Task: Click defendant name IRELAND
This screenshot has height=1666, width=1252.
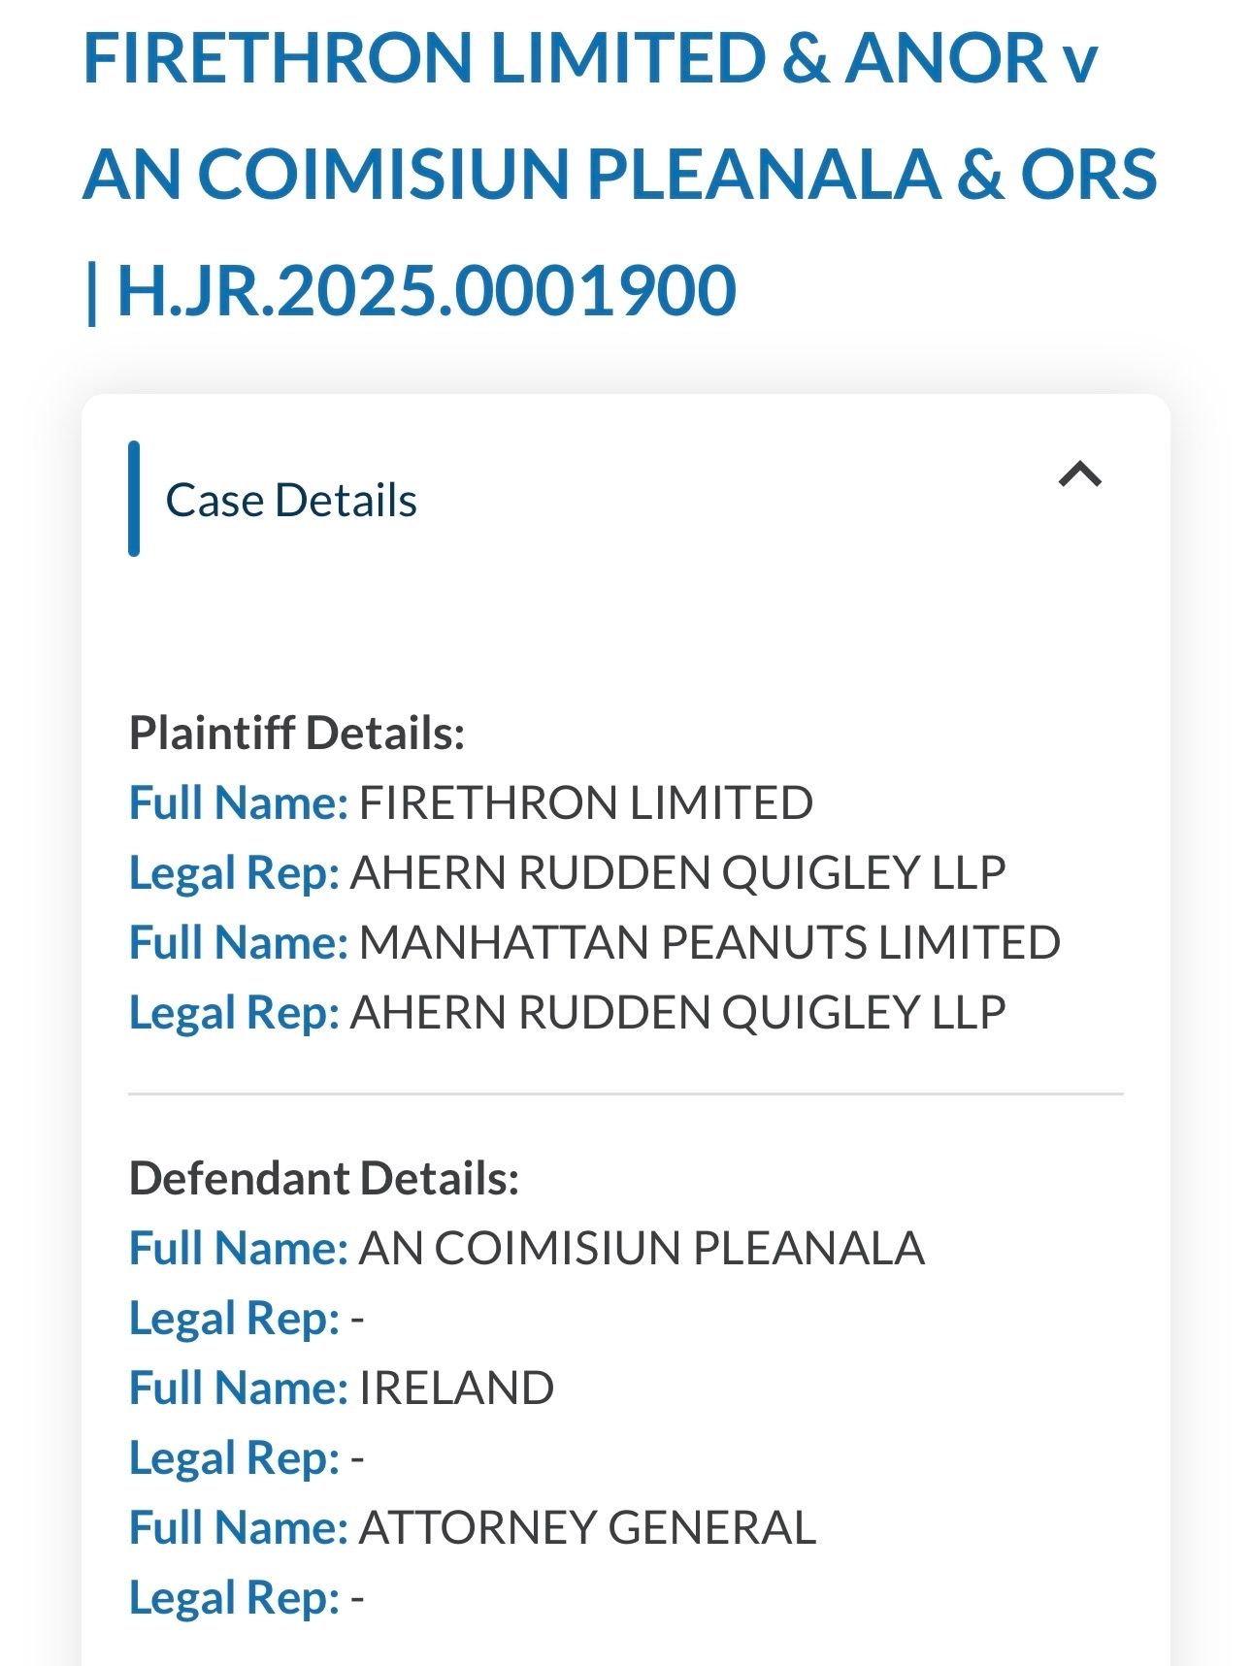Action: 456,1388
